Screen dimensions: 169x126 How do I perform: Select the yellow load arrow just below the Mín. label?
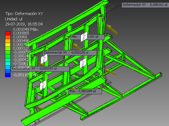pyautogui.click(x=77, y=47)
